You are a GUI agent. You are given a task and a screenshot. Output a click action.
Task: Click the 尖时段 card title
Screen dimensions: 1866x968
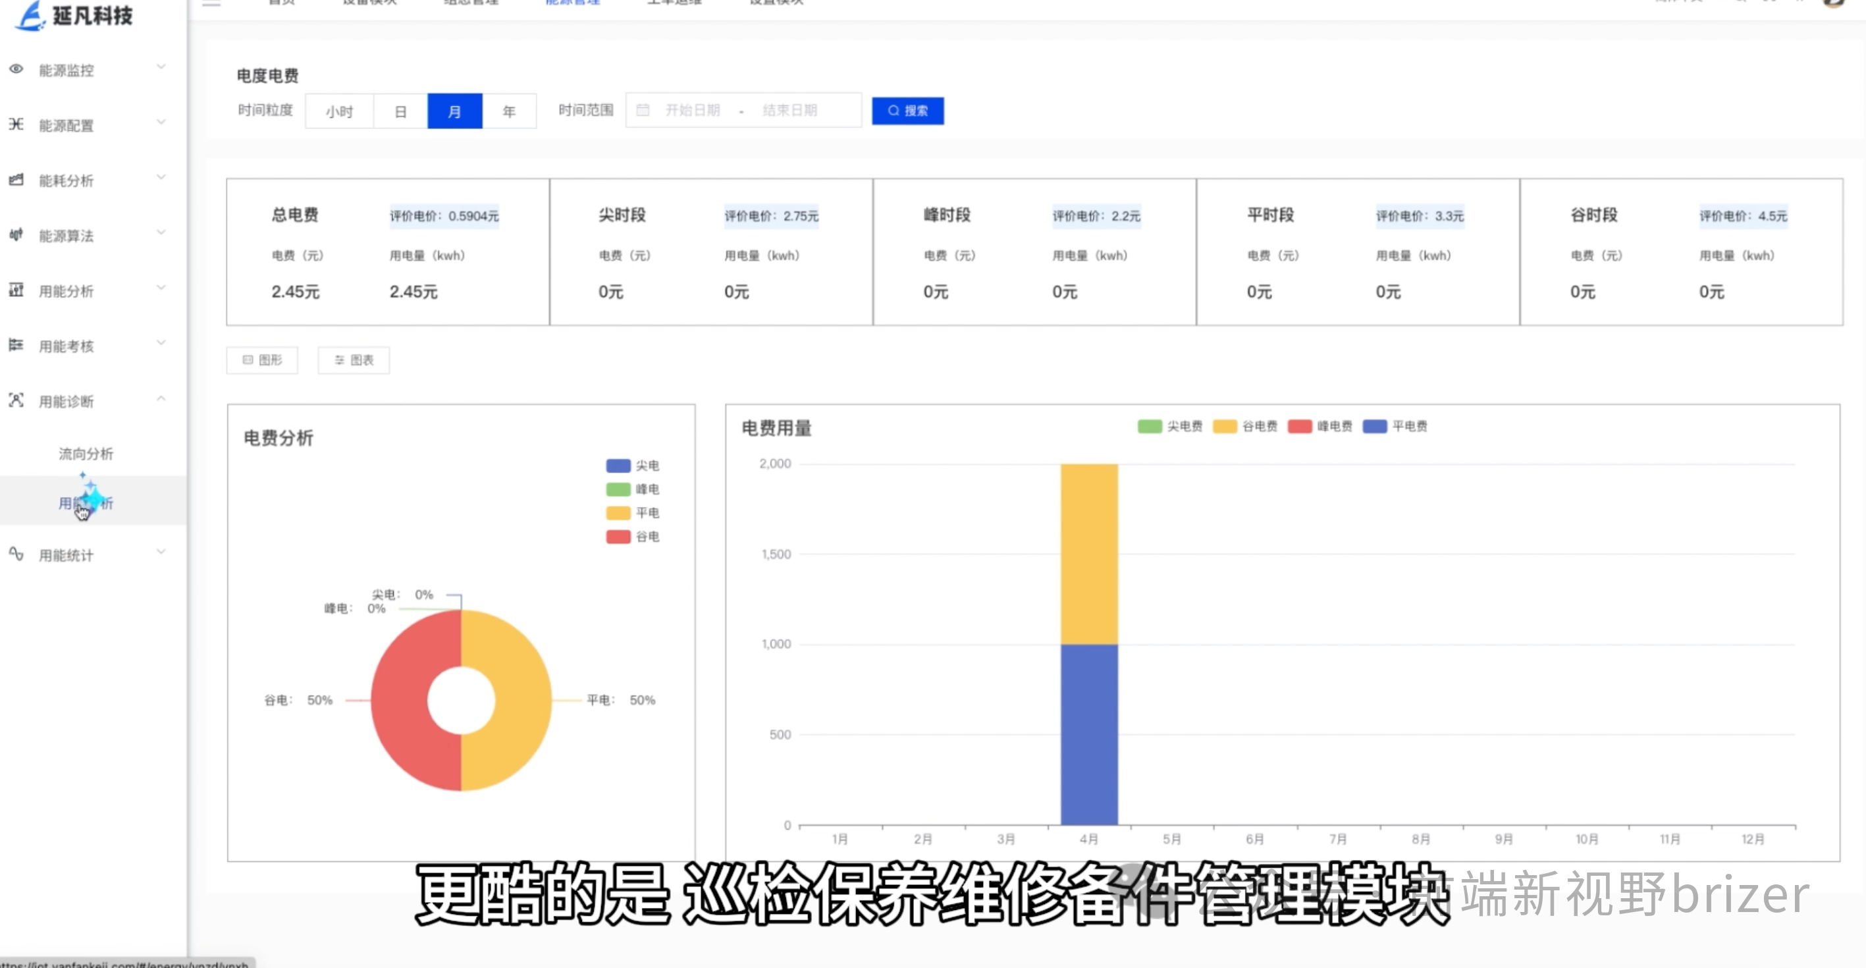point(622,215)
